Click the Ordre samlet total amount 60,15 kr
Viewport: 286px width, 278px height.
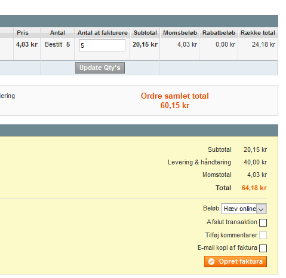[175, 105]
